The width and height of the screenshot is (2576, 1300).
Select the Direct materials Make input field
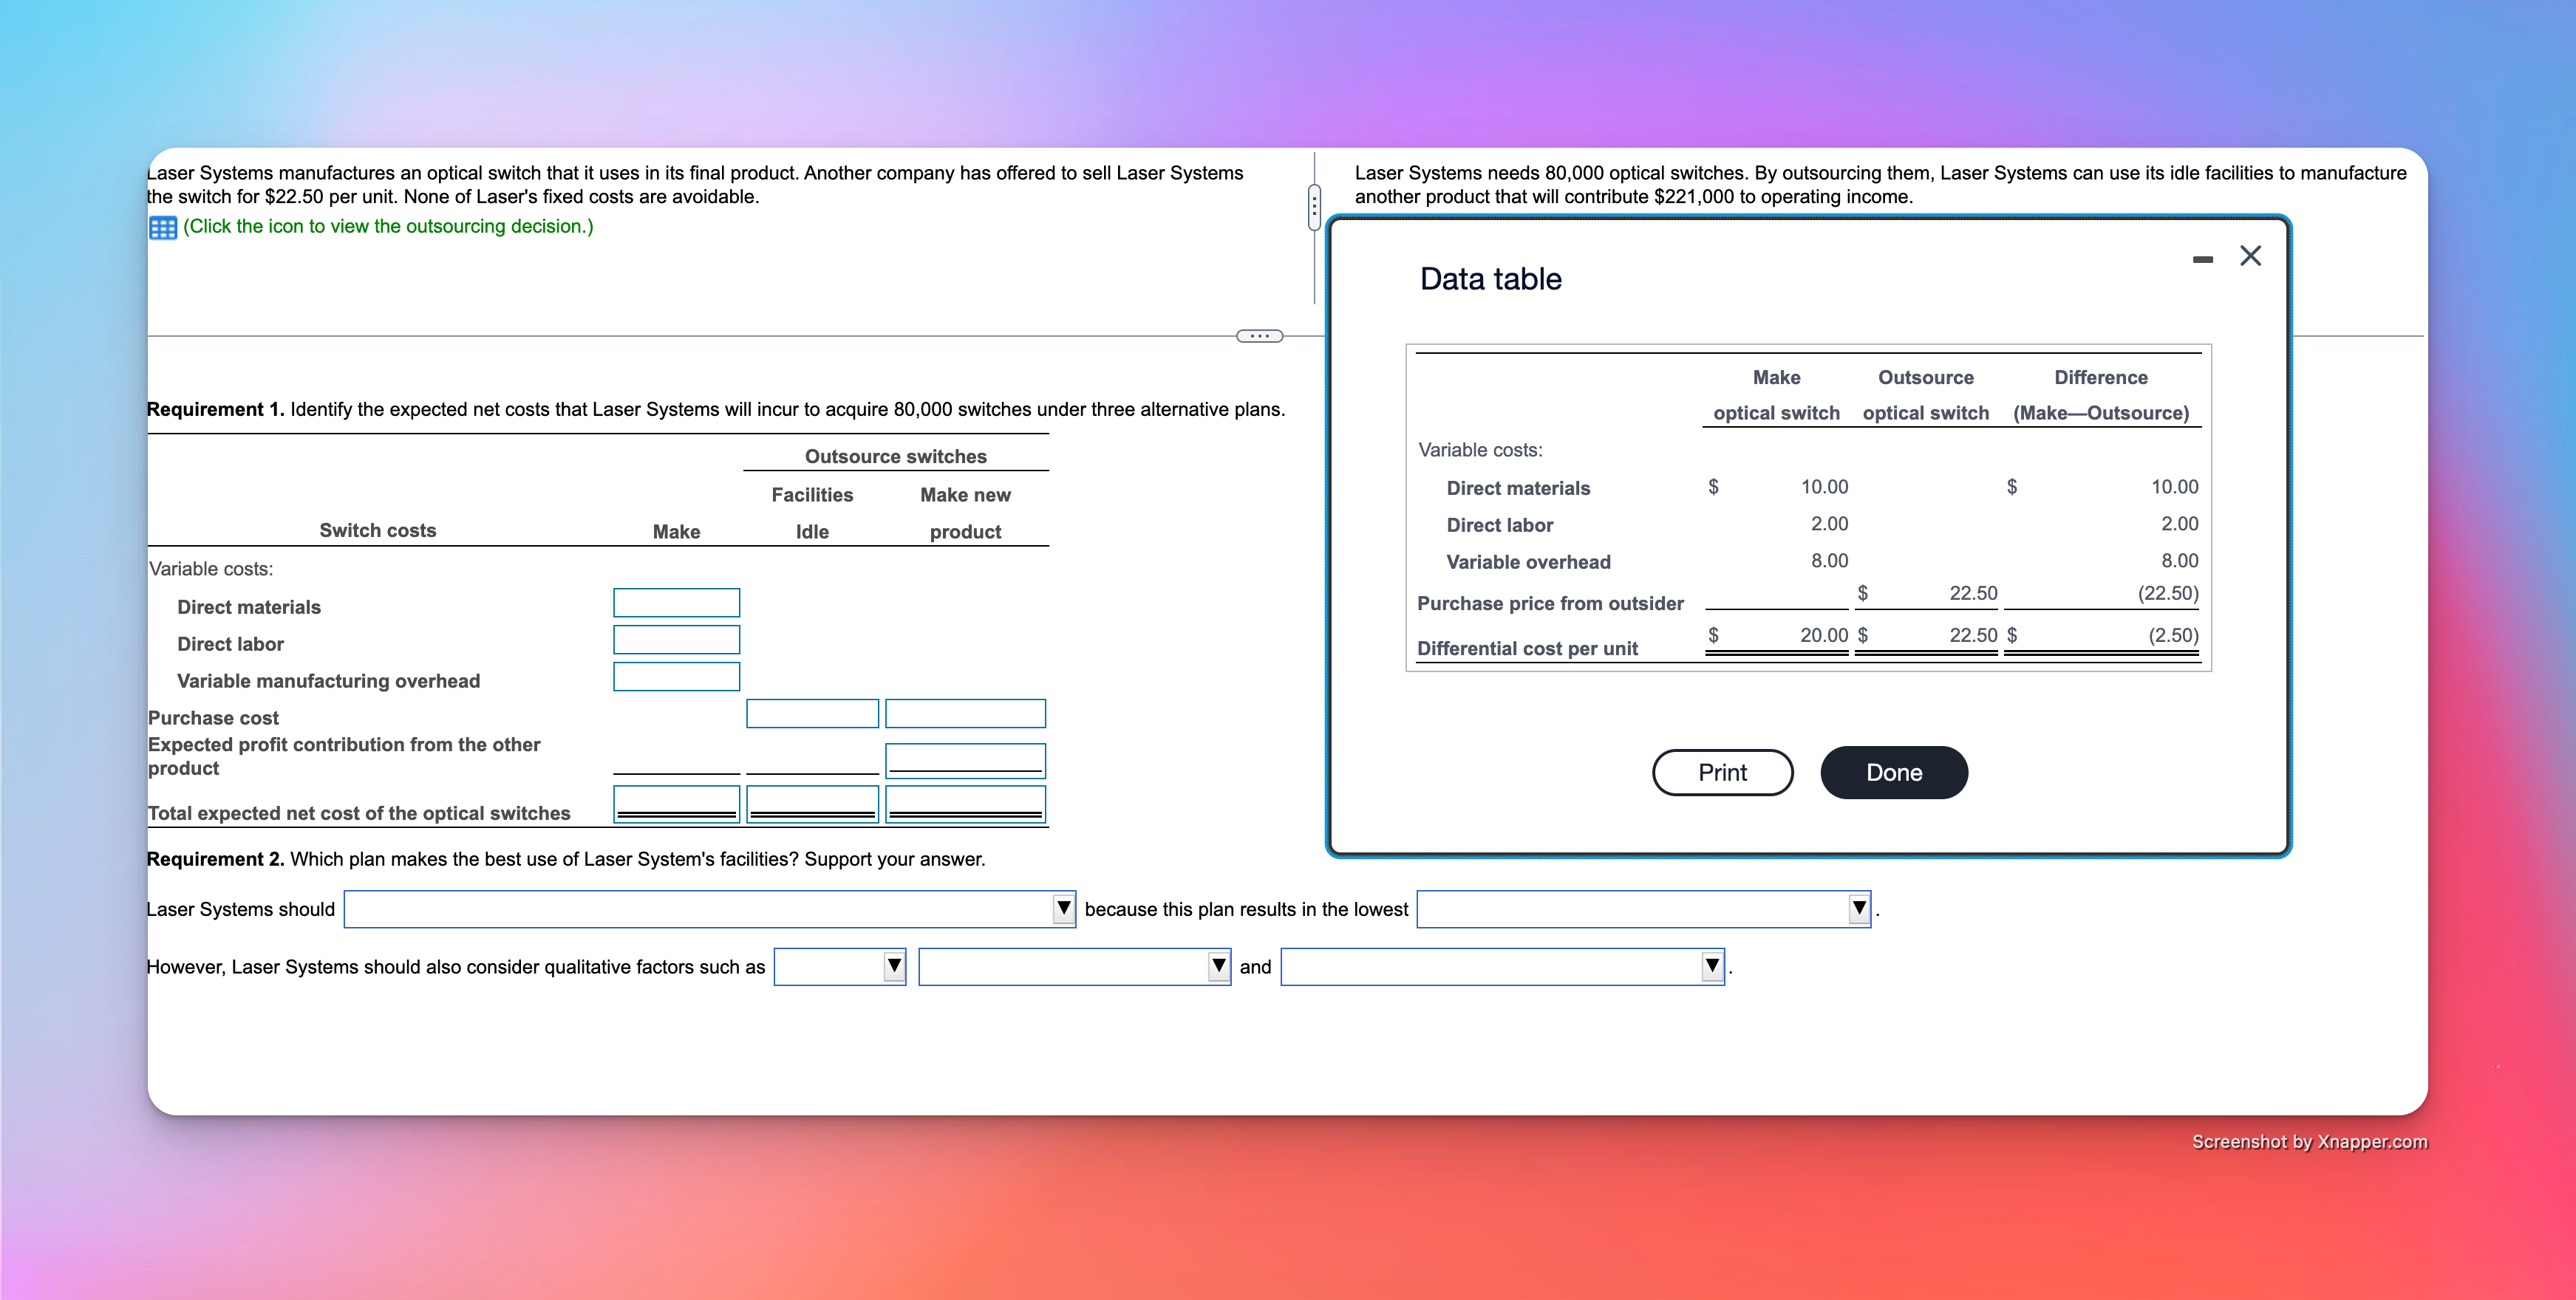click(x=677, y=603)
